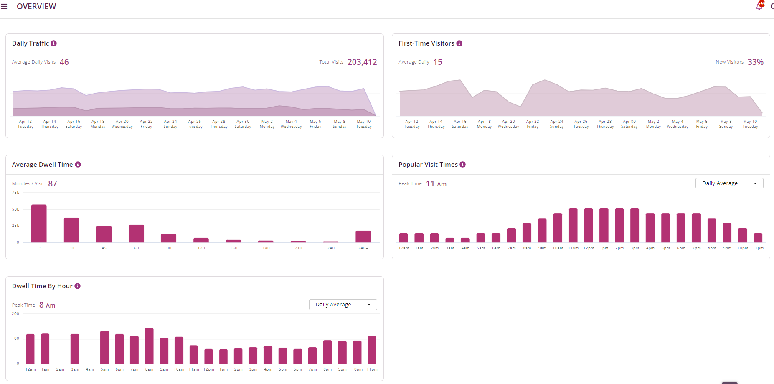Click the Total Visits value 203,412

pos(362,62)
